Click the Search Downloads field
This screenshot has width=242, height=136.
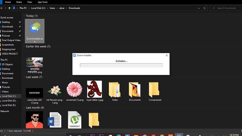pyautogui.click(x=226, y=8)
